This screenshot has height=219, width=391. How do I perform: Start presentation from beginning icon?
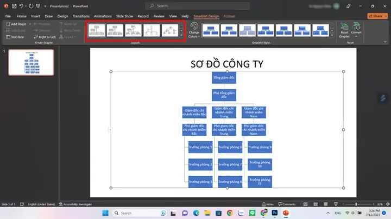click(38, 6)
